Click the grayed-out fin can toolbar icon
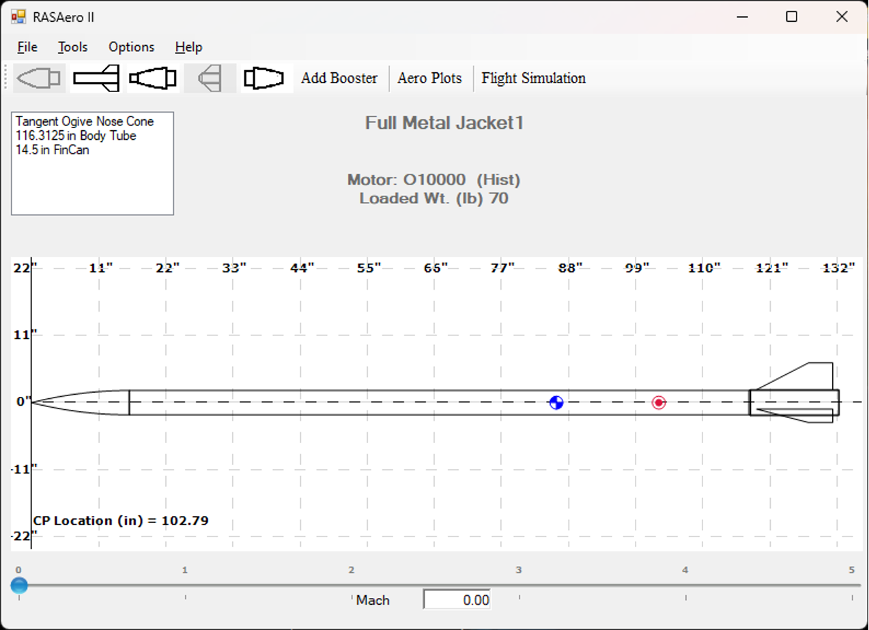The height and width of the screenshot is (630, 869). pos(210,78)
